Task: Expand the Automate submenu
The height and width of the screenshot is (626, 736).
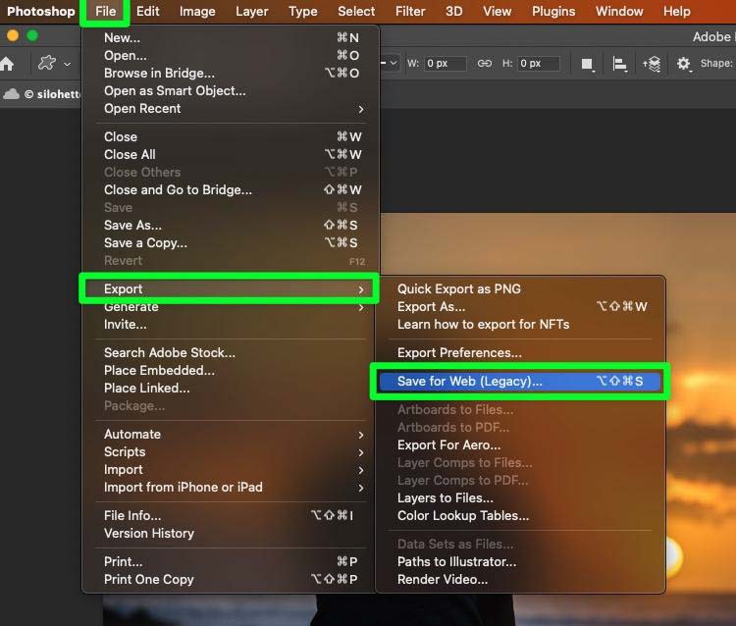Action: click(x=230, y=434)
